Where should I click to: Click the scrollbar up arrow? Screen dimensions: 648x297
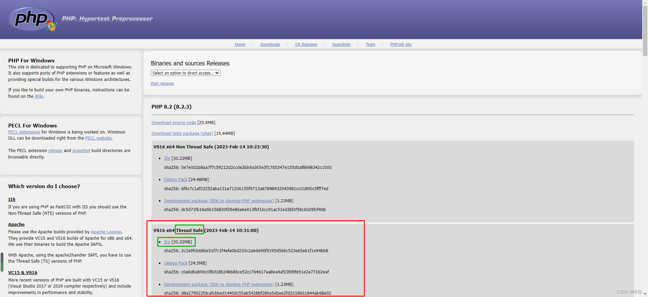pos(645,2)
